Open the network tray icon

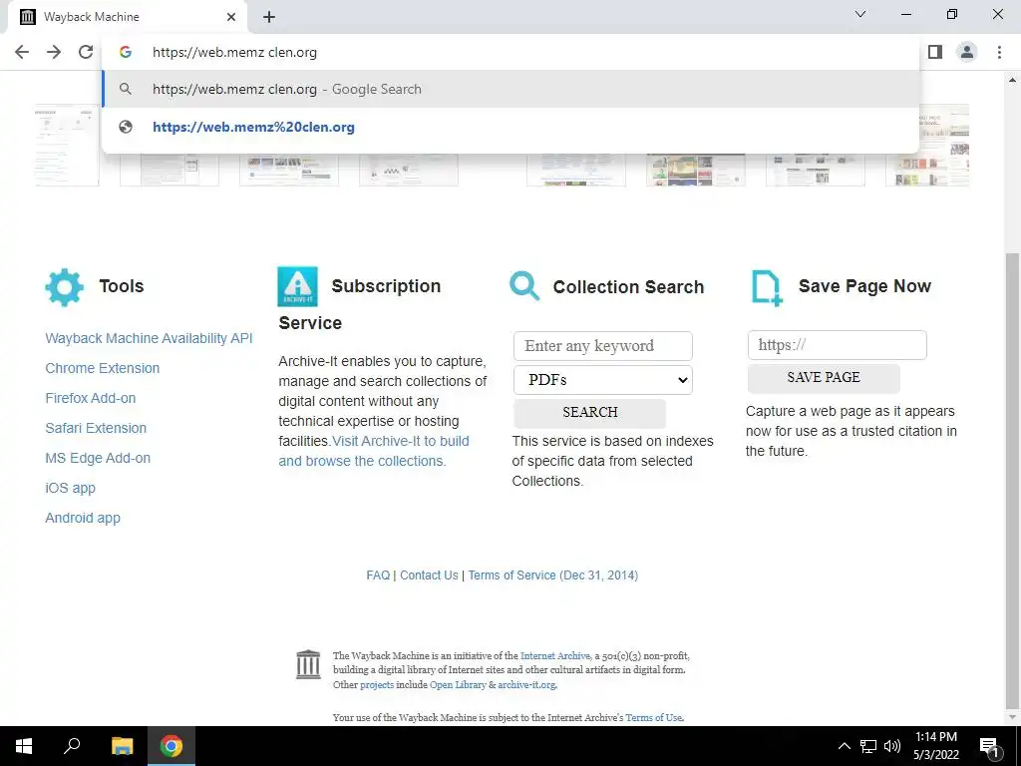(868, 746)
